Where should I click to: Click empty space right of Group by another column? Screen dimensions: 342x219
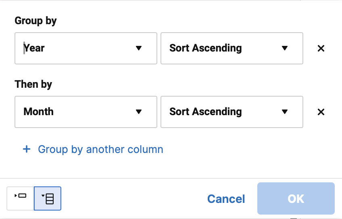coord(240,149)
